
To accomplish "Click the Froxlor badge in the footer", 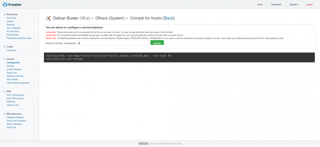I will tap(143, 144).
